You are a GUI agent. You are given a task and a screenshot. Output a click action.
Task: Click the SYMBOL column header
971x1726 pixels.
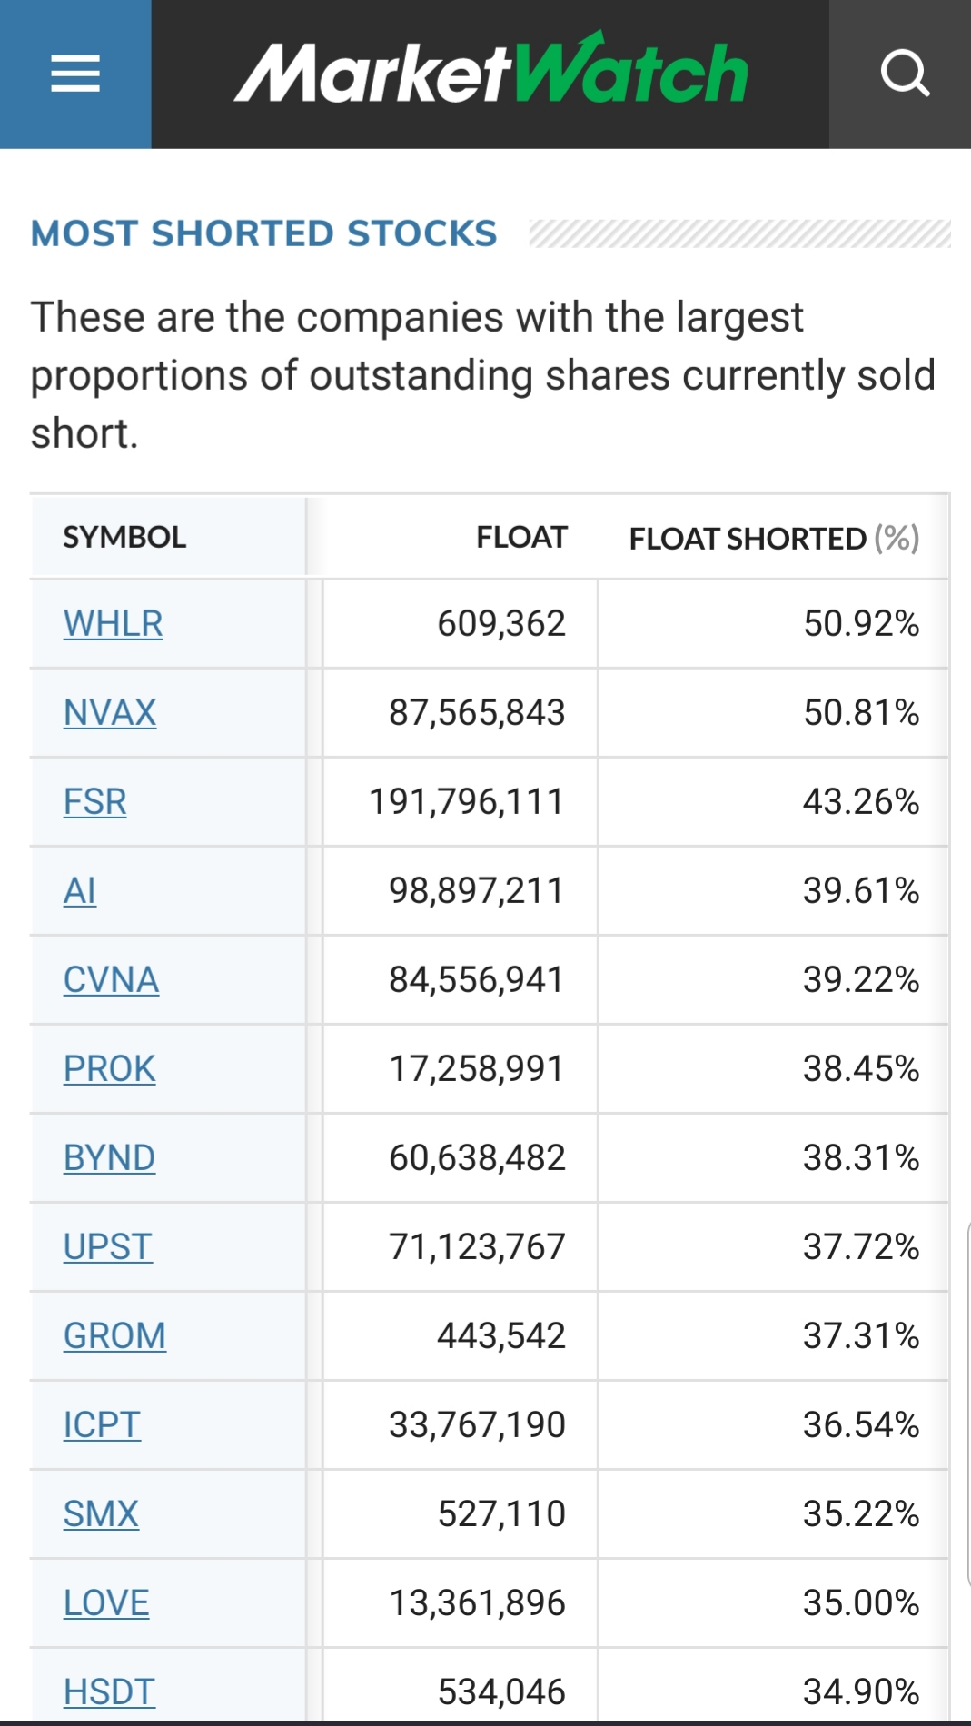[124, 537]
